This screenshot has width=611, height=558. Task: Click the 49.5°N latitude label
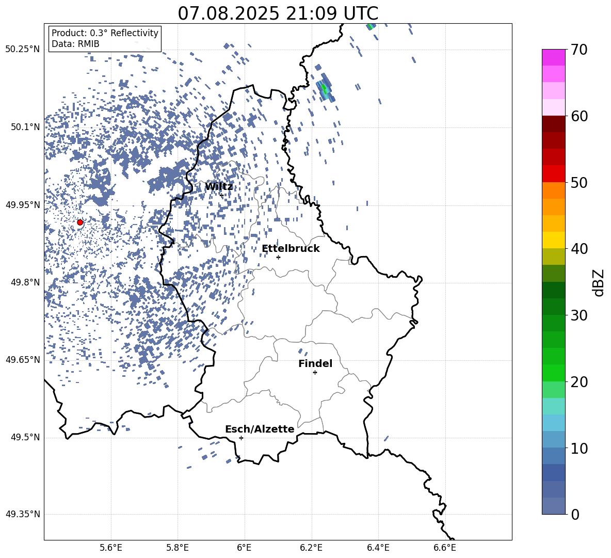click(x=25, y=438)
